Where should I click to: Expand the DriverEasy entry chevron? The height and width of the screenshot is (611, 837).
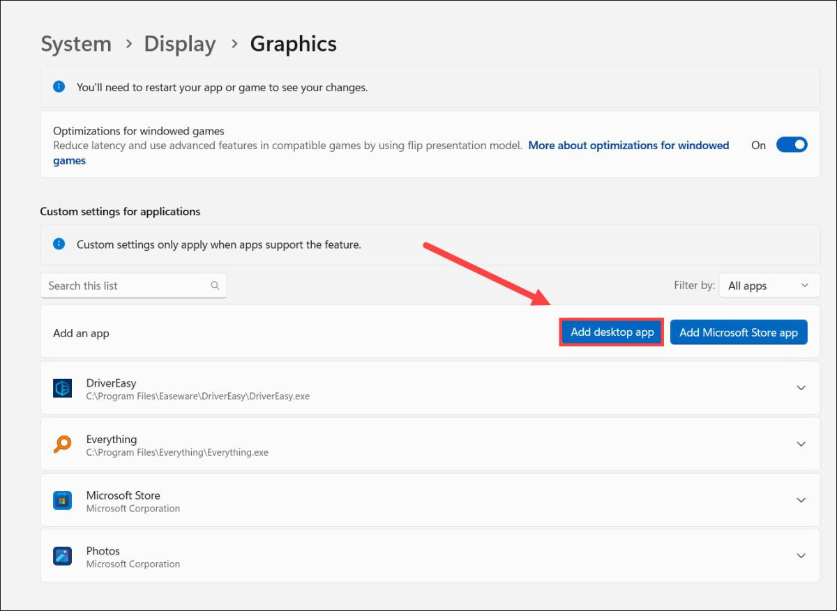tap(801, 388)
